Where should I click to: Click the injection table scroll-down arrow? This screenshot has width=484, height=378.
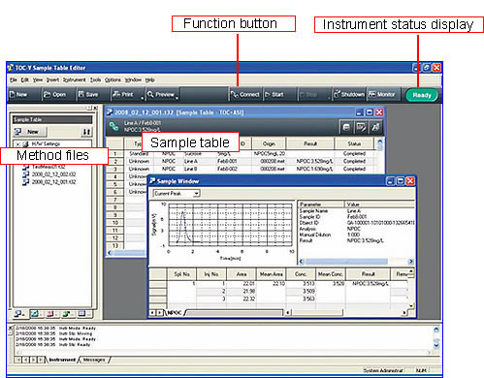click(411, 305)
